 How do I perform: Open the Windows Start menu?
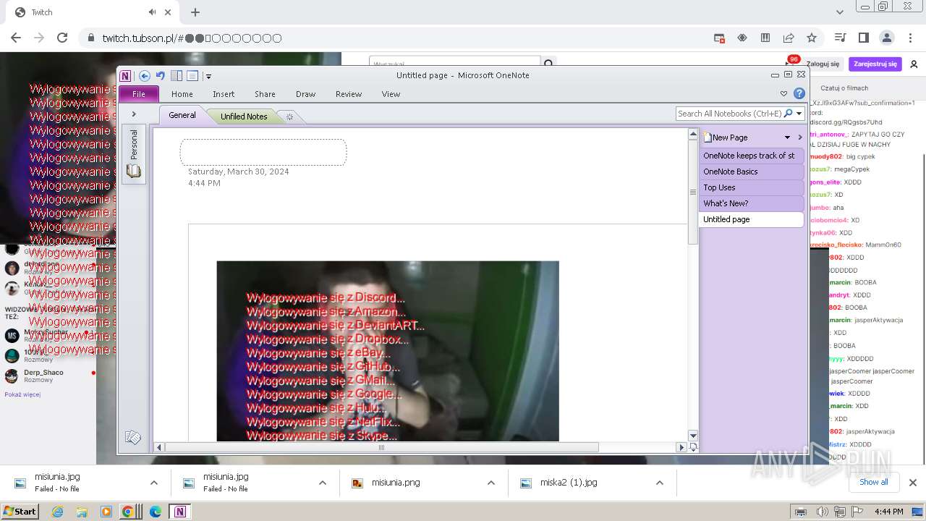20,511
